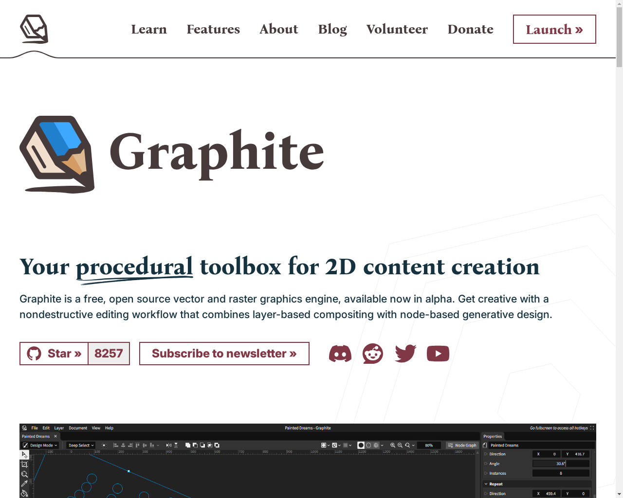Screen dimensions: 623x498
Task: Open the snapping options dropdown arrow
Action: pos(339,445)
